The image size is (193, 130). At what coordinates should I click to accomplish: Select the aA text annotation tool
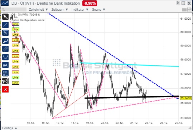click(5, 65)
